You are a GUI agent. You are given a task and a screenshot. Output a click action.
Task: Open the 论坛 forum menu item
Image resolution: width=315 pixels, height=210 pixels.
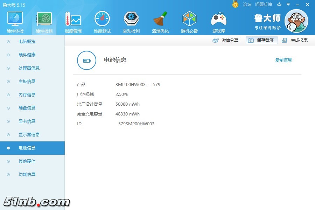pos(247,5)
